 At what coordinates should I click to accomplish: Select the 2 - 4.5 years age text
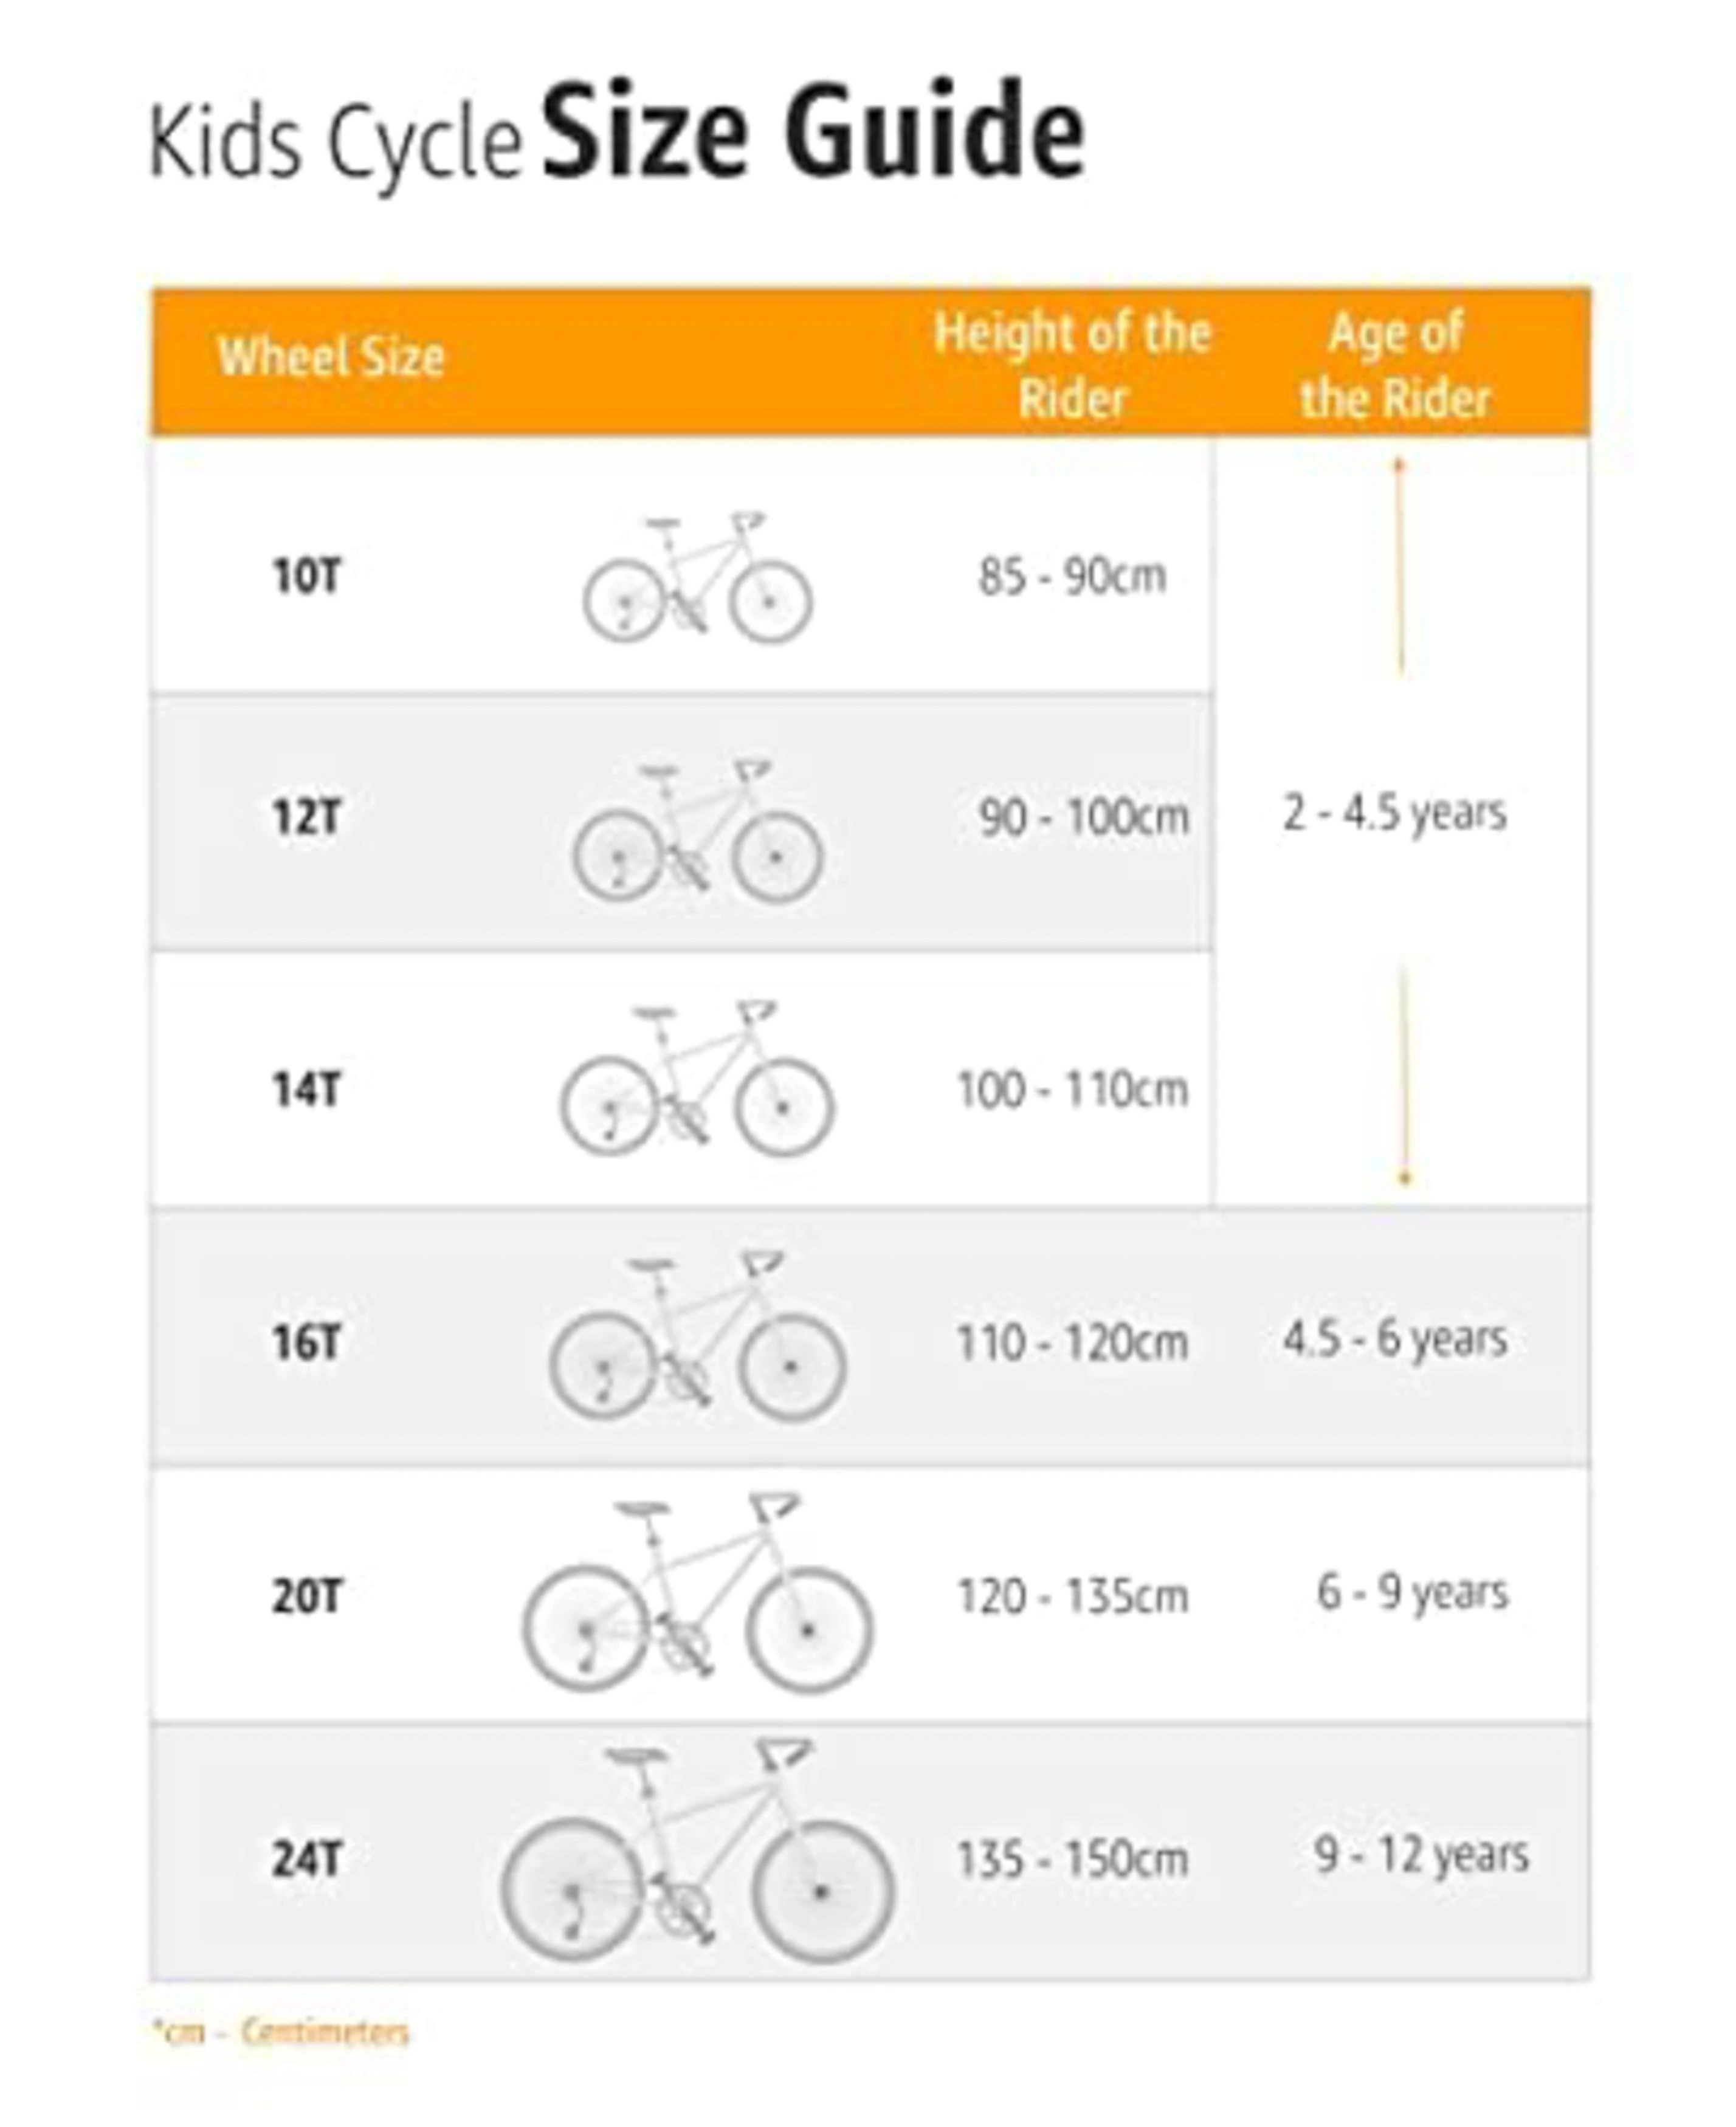1394,814
